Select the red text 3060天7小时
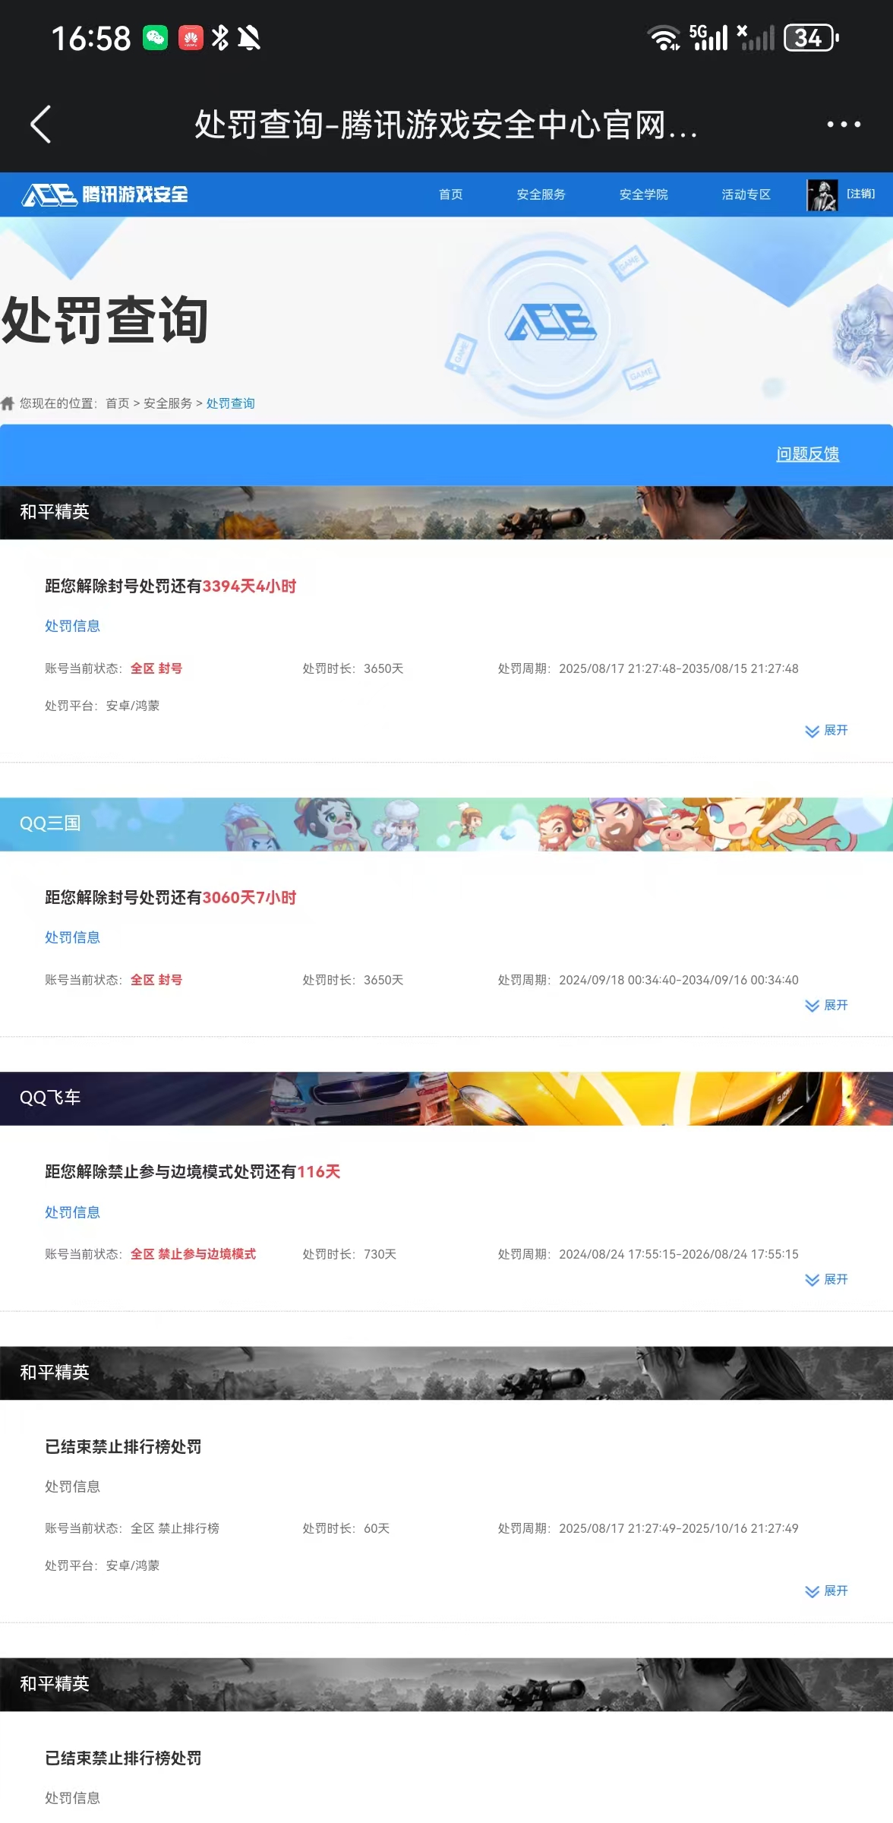 pos(249,898)
